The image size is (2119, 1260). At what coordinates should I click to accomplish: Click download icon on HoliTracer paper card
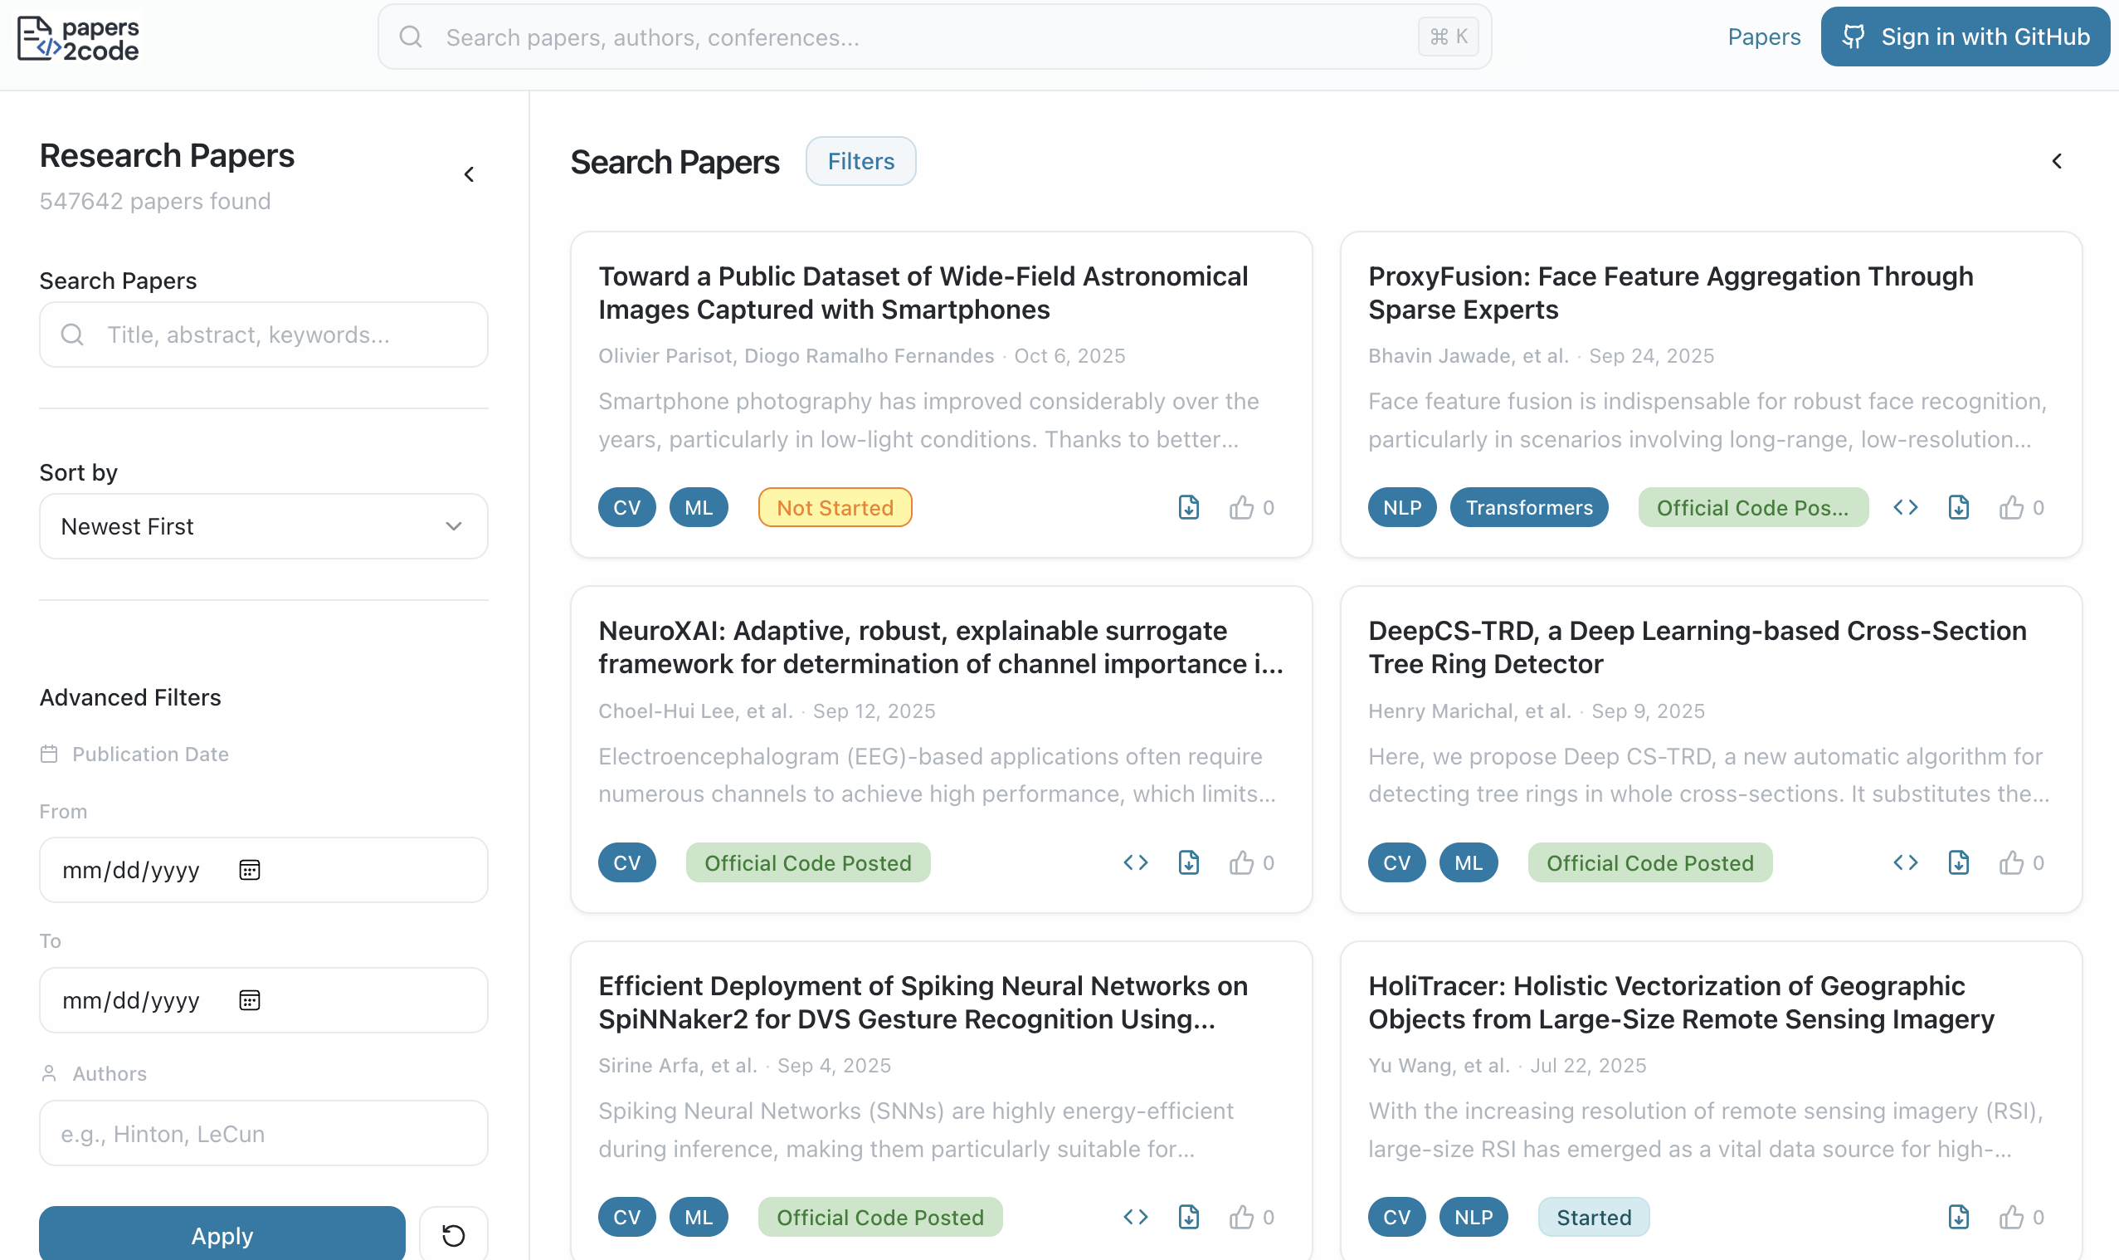tap(1958, 1217)
